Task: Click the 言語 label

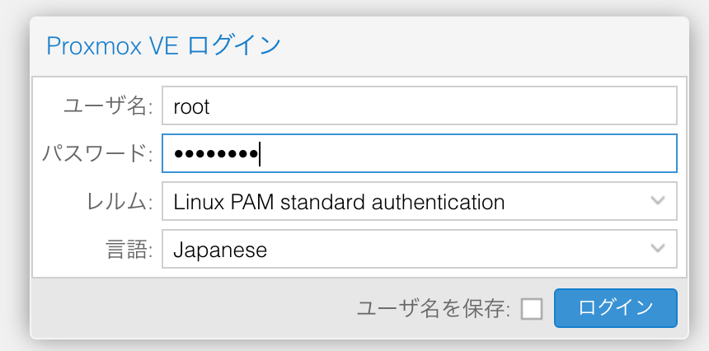Action: (129, 250)
